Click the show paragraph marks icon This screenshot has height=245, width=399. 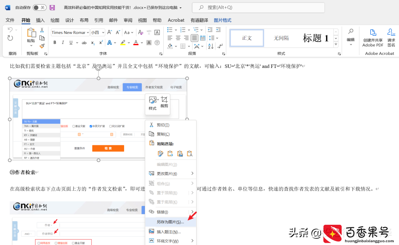click(220, 46)
